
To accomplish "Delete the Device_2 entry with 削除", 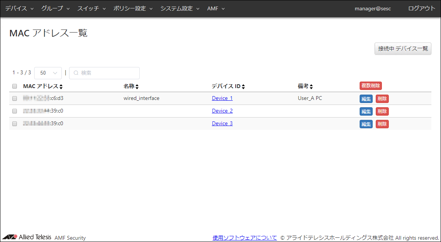I will tap(382, 111).
